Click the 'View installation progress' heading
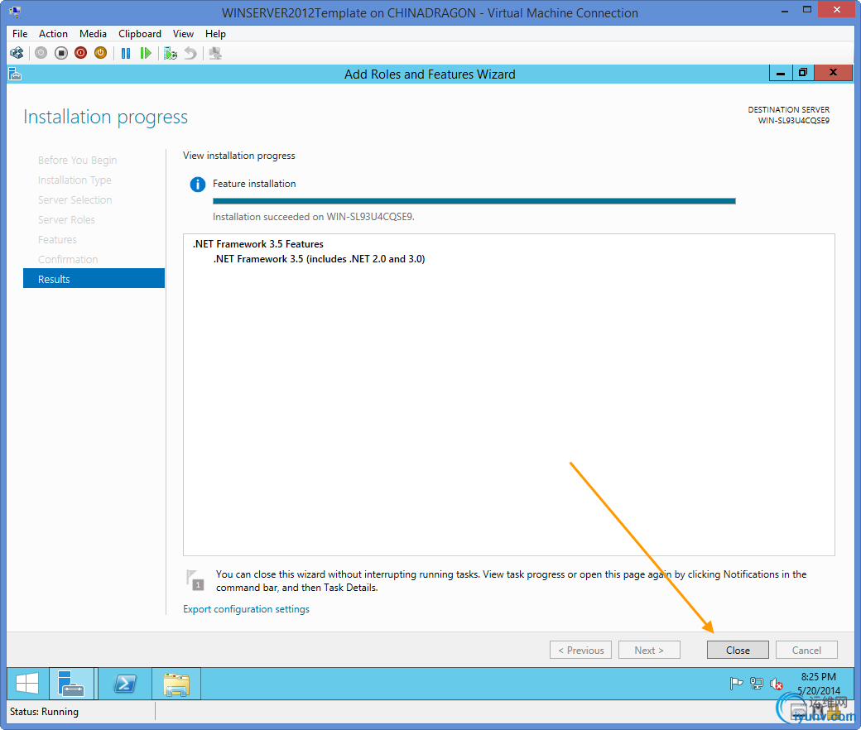Viewport: 861px width, 730px height. pos(239,156)
